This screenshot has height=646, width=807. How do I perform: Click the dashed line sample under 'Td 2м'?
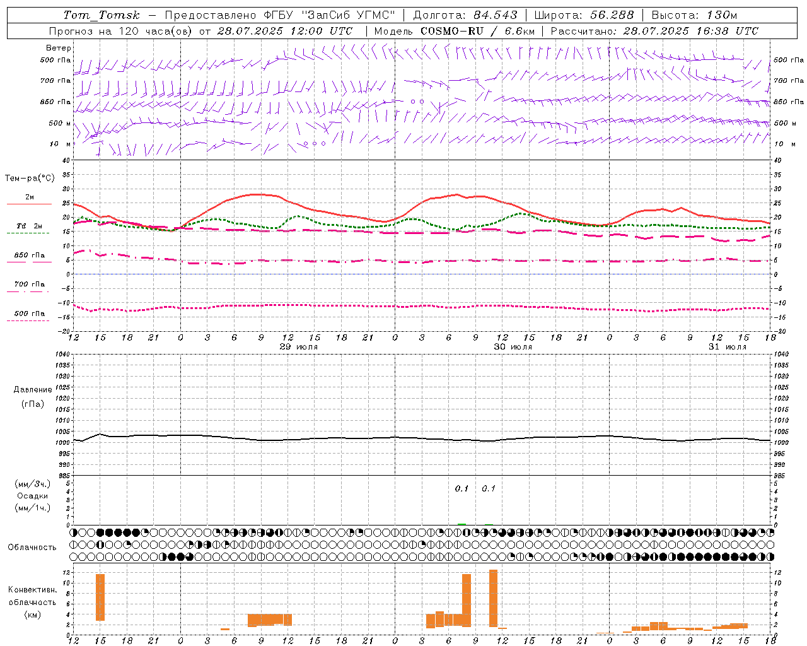(28, 233)
